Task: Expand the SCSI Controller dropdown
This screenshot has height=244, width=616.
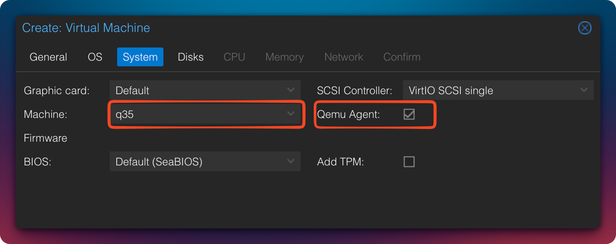Action: (x=584, y=90)
